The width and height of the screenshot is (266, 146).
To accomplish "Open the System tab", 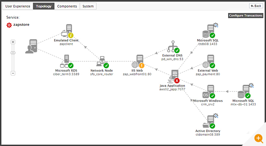I will [88, 6].
